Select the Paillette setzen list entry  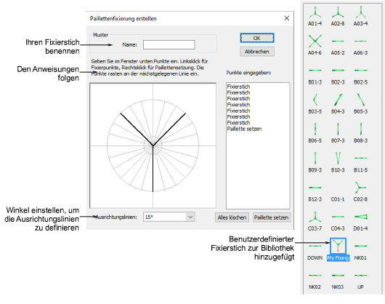point(244,129)
